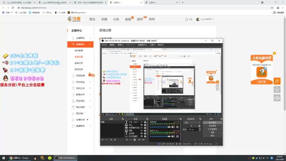Image resolution: width=286 pixels, height=161 pixels.
Task: Toggle eye on second source row in OBS
Action: click(x=142, y=125)
